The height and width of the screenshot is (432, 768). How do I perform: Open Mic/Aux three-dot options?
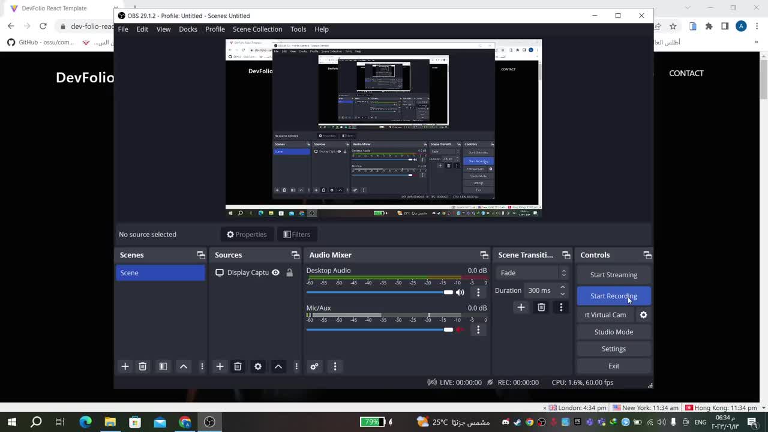(x=478, y=329)
